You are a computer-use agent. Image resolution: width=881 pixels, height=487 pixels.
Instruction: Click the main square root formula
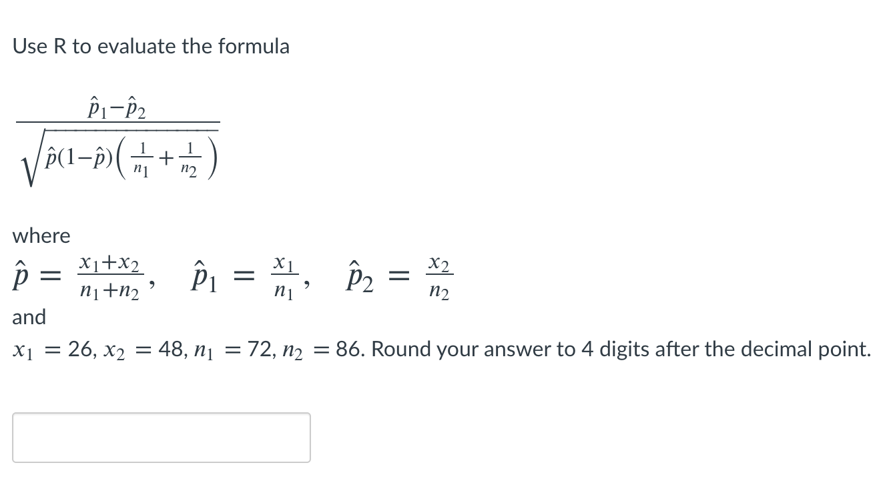point(117,140)
